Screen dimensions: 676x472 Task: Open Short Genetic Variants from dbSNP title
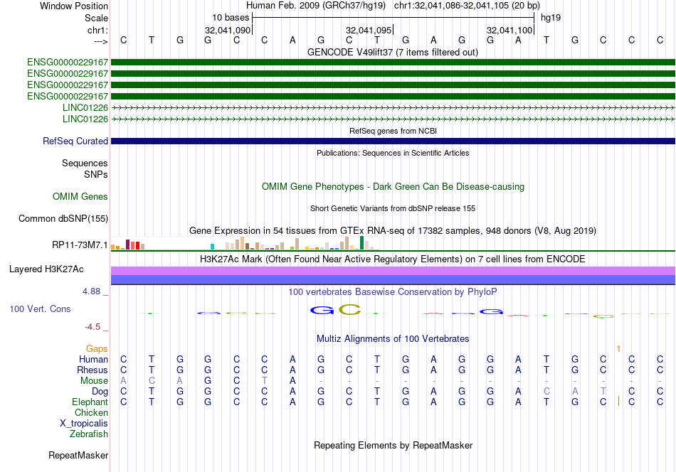click(x=393, y=208)
